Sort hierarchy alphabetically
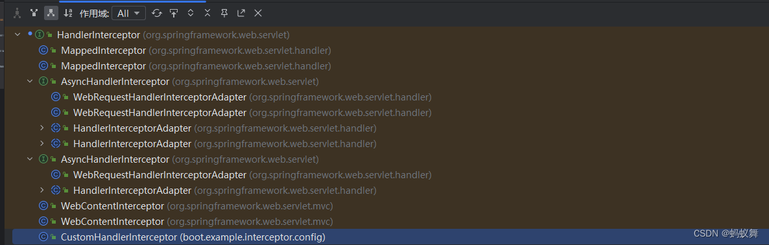 (x=68, y=13)
